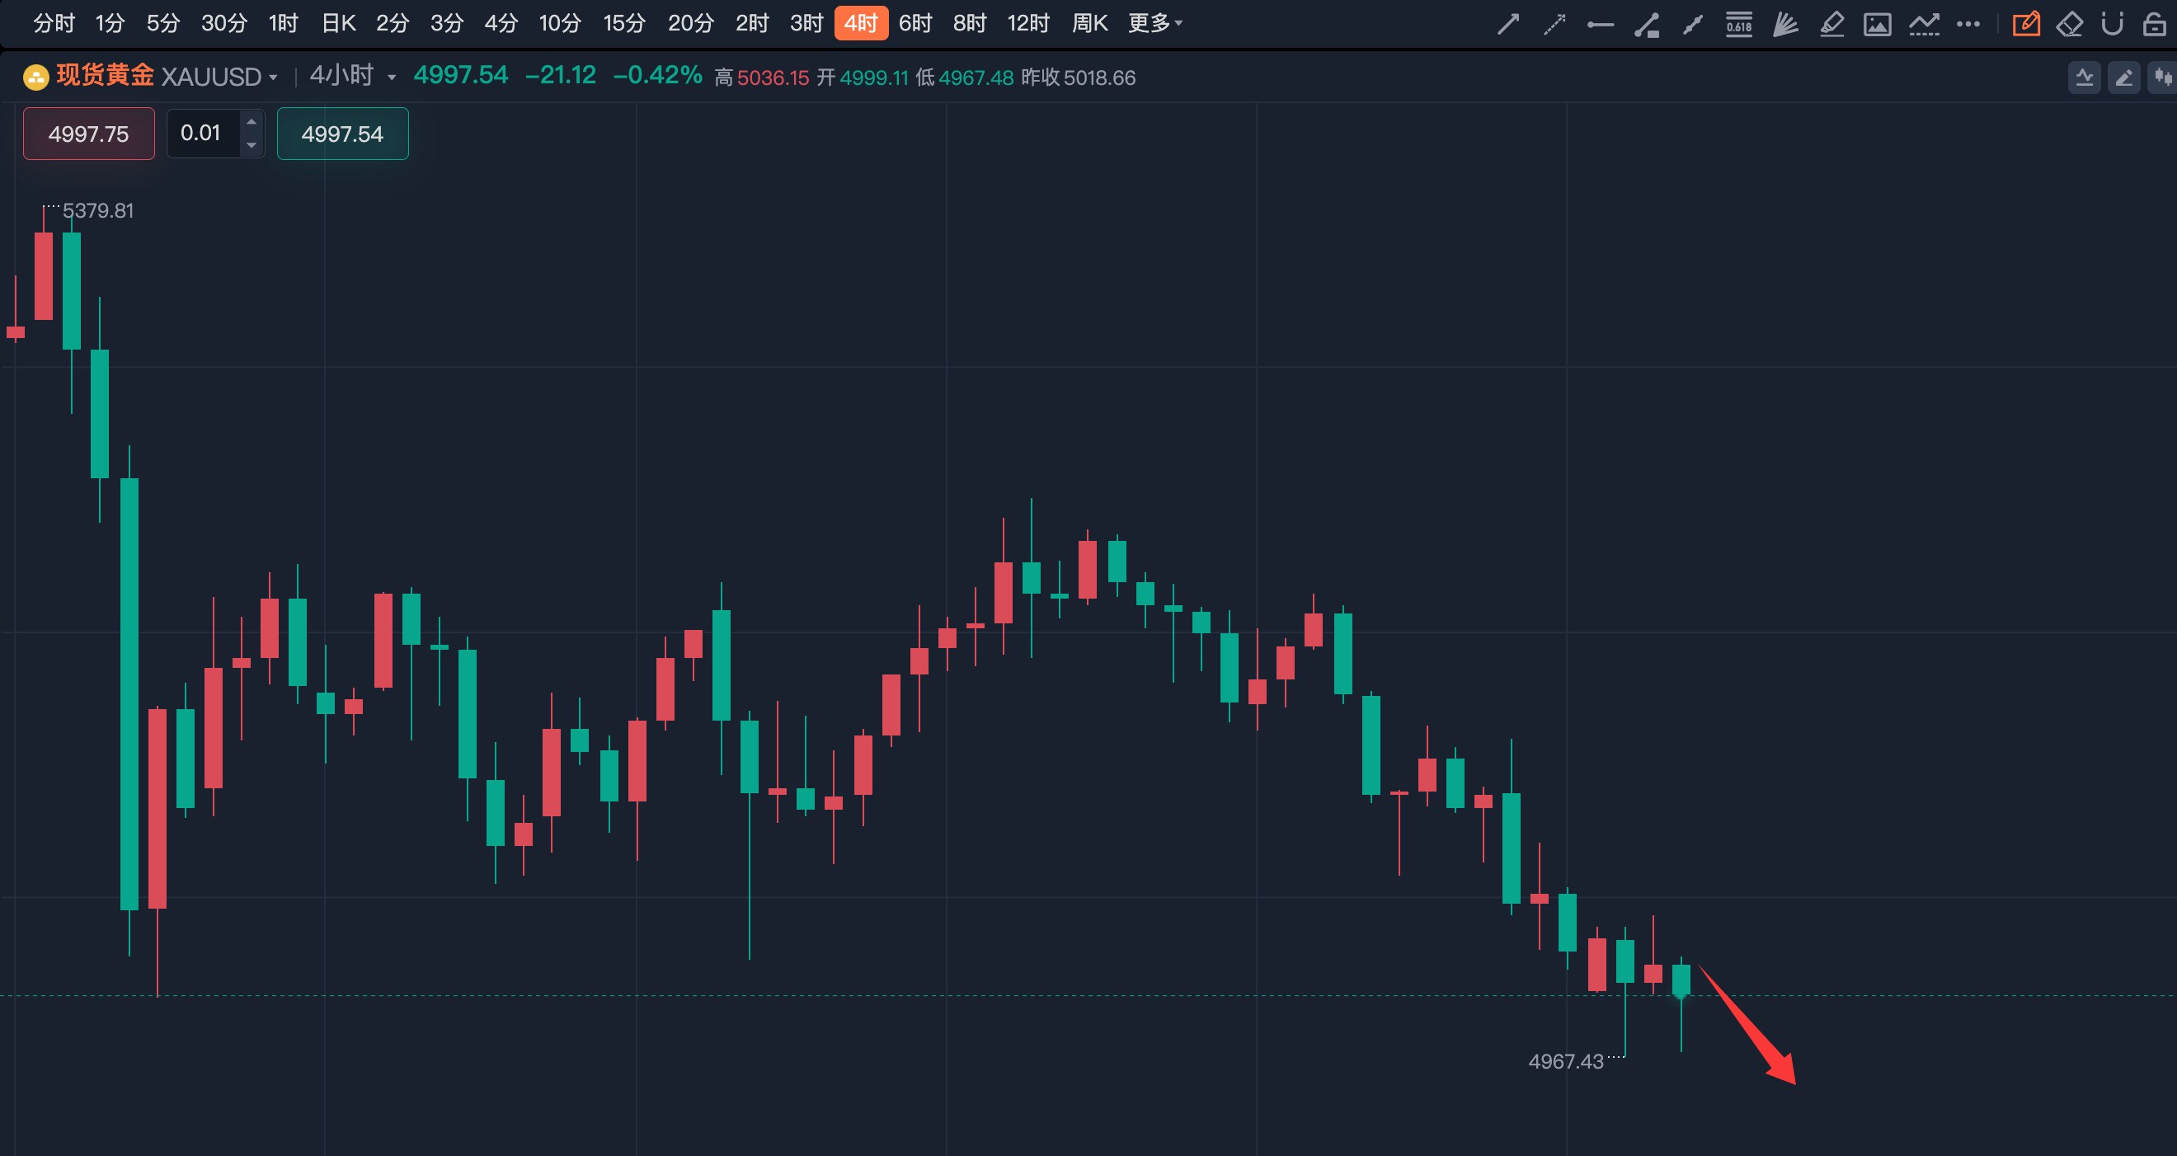Screen dimensions: 2177x1156
Task: Insert an image onto the chart
Action: 1877,24
